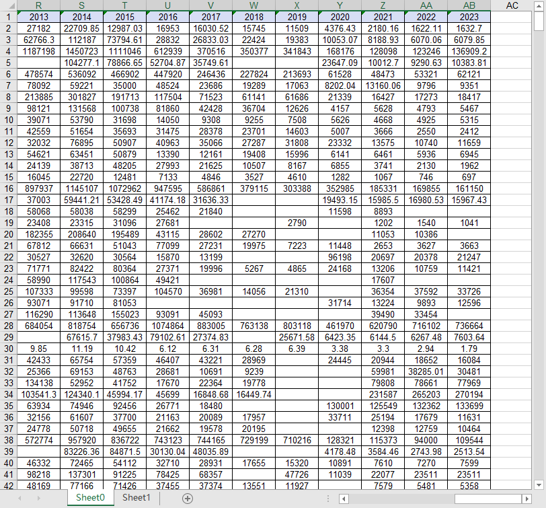This screenshot has width=546, height=508.
Task: Go to next sheet tab arrow
Action: click(38, 499)
